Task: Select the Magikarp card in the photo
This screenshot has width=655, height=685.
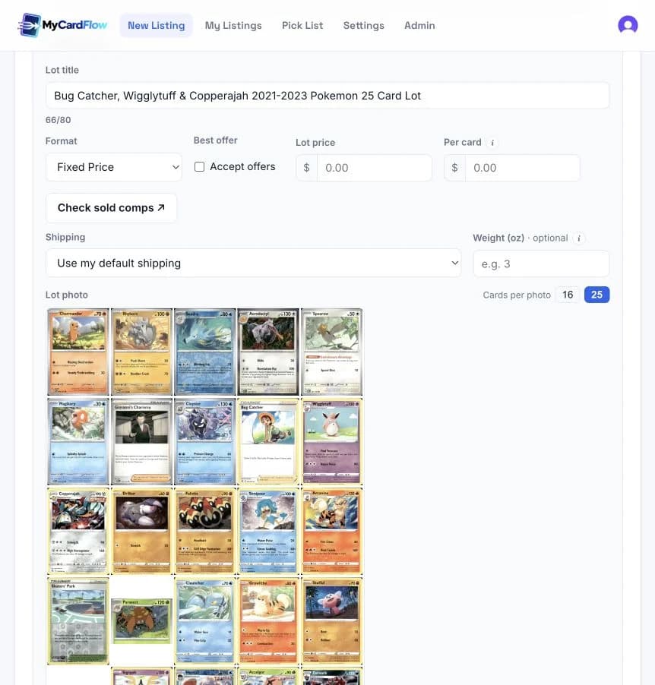Action: click(x=78, y=441)
